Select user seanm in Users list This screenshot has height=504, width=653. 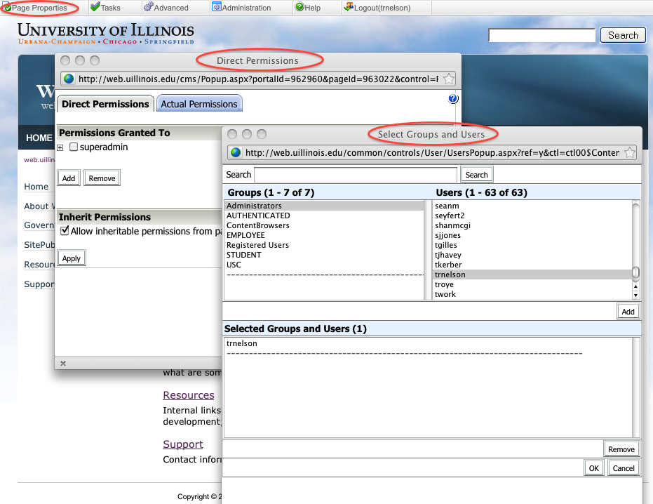(532, 206)
